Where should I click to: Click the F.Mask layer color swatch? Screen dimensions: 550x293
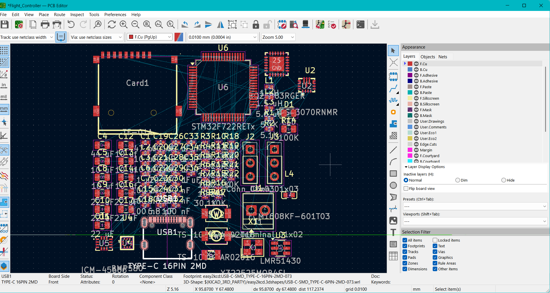coord(410,110)
